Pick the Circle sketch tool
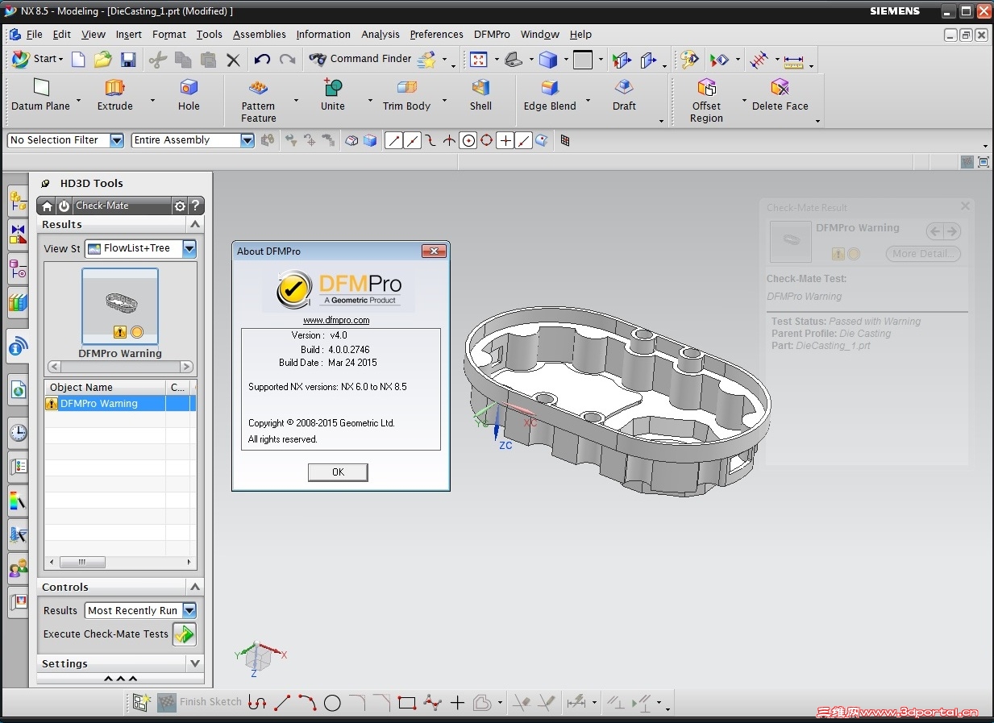The width and height of the screenshot is (994, 723). 332,703
